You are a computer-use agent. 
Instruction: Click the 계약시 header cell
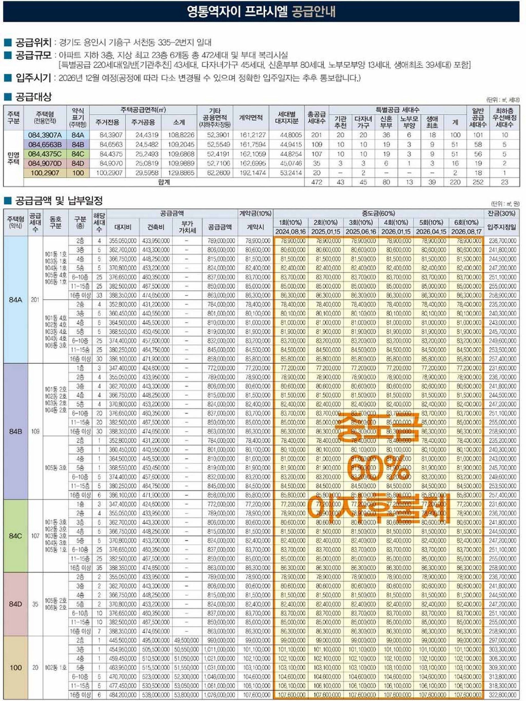pos(255,227)
